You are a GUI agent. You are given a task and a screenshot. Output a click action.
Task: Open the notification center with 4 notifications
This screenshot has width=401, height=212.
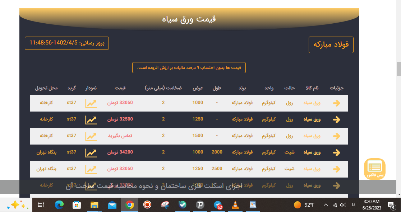pyautogui.click(x=391, y=205)
